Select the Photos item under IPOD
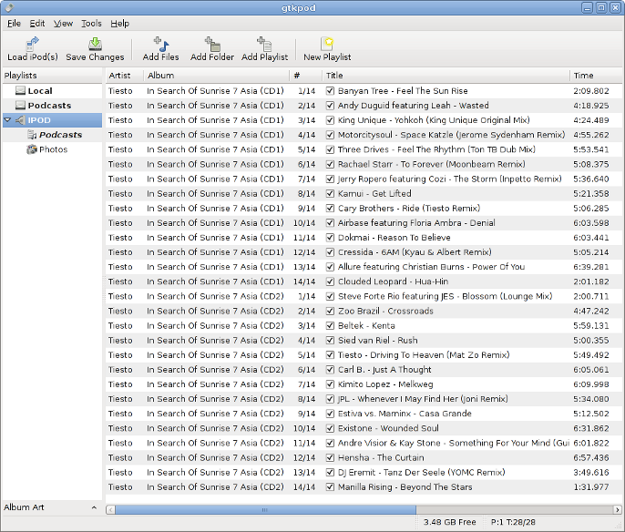 click(x=53, y=149)
